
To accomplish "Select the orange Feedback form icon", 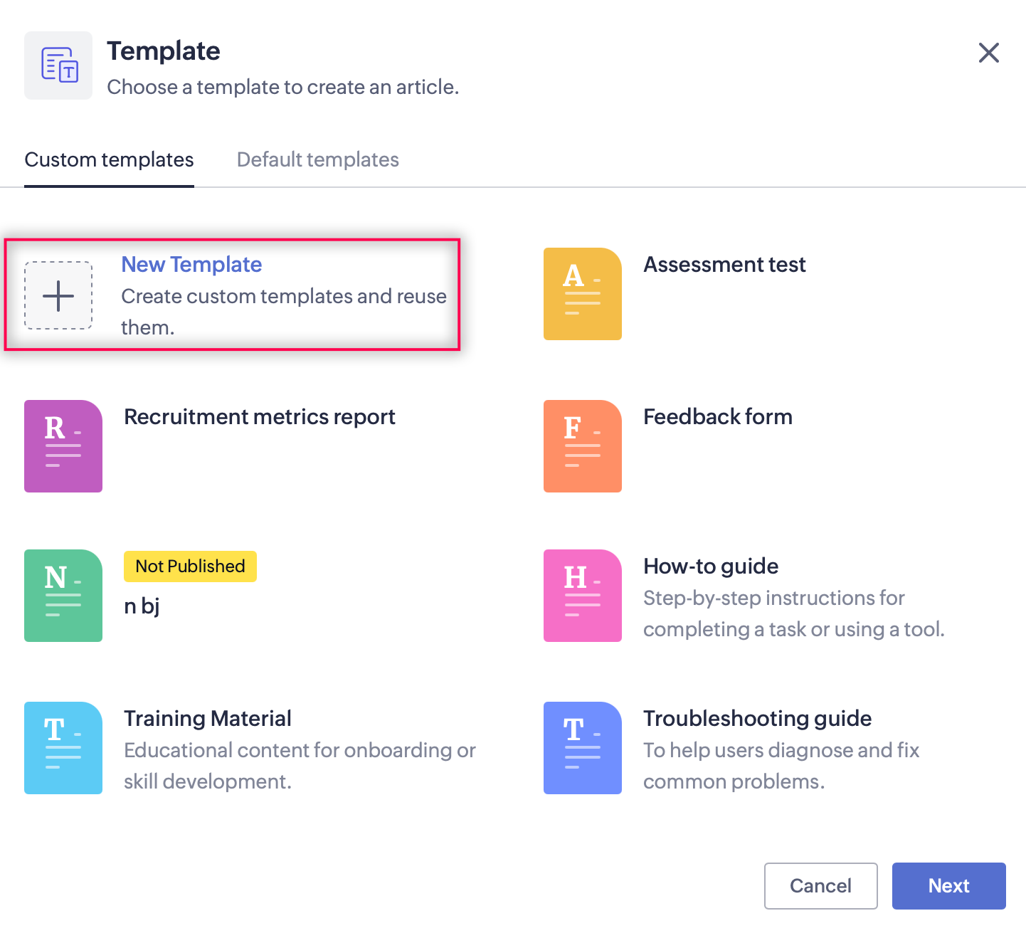I will tap(582, 446).
